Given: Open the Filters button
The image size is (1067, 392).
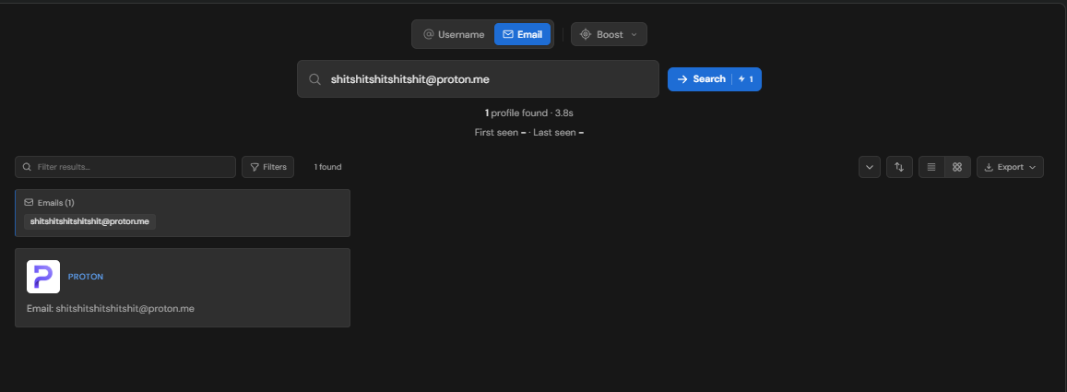Looking at the screenshot, I should [267, 167].
